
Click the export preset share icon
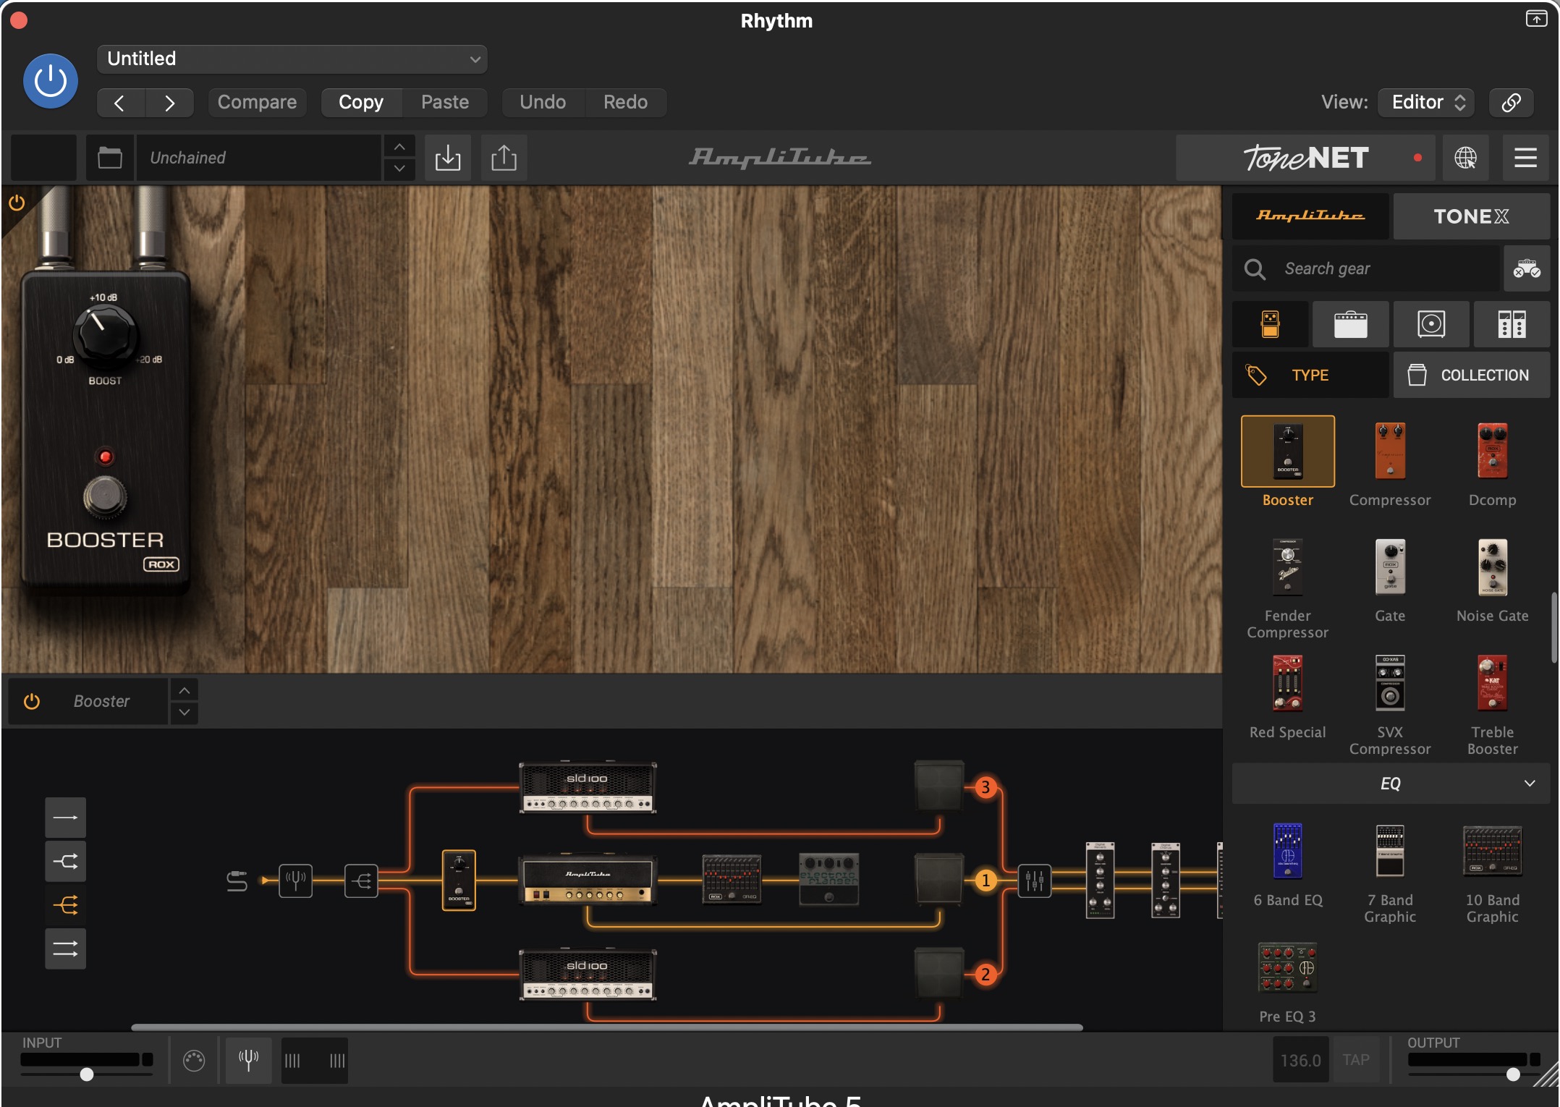coord(504,158)
